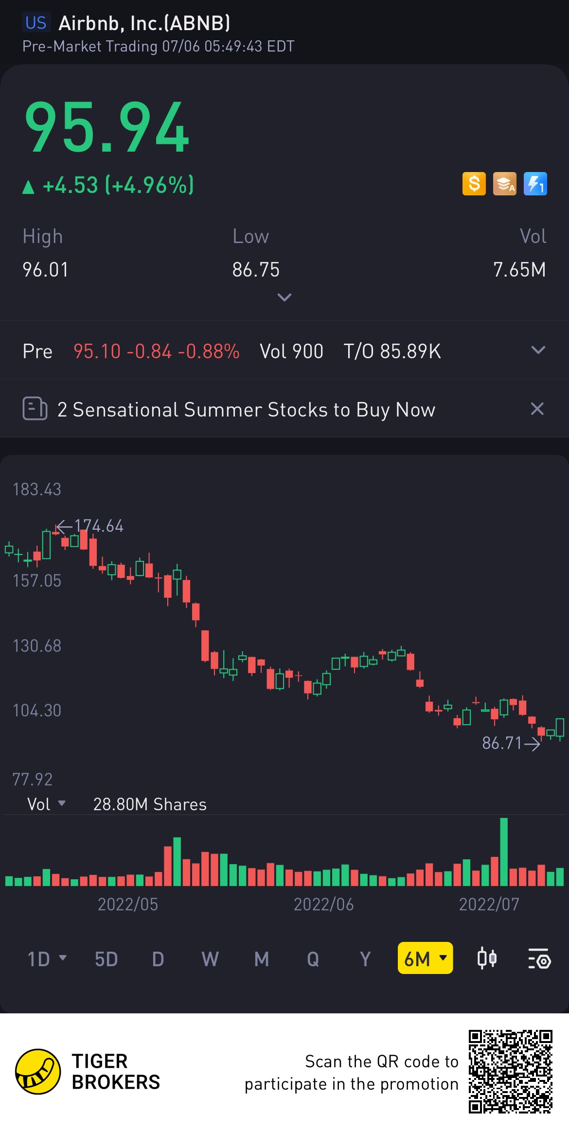Switch to the W weekly chart tab
This screenshot has height=1130, width=569.
pyautogui.click(x=210, y=959)
